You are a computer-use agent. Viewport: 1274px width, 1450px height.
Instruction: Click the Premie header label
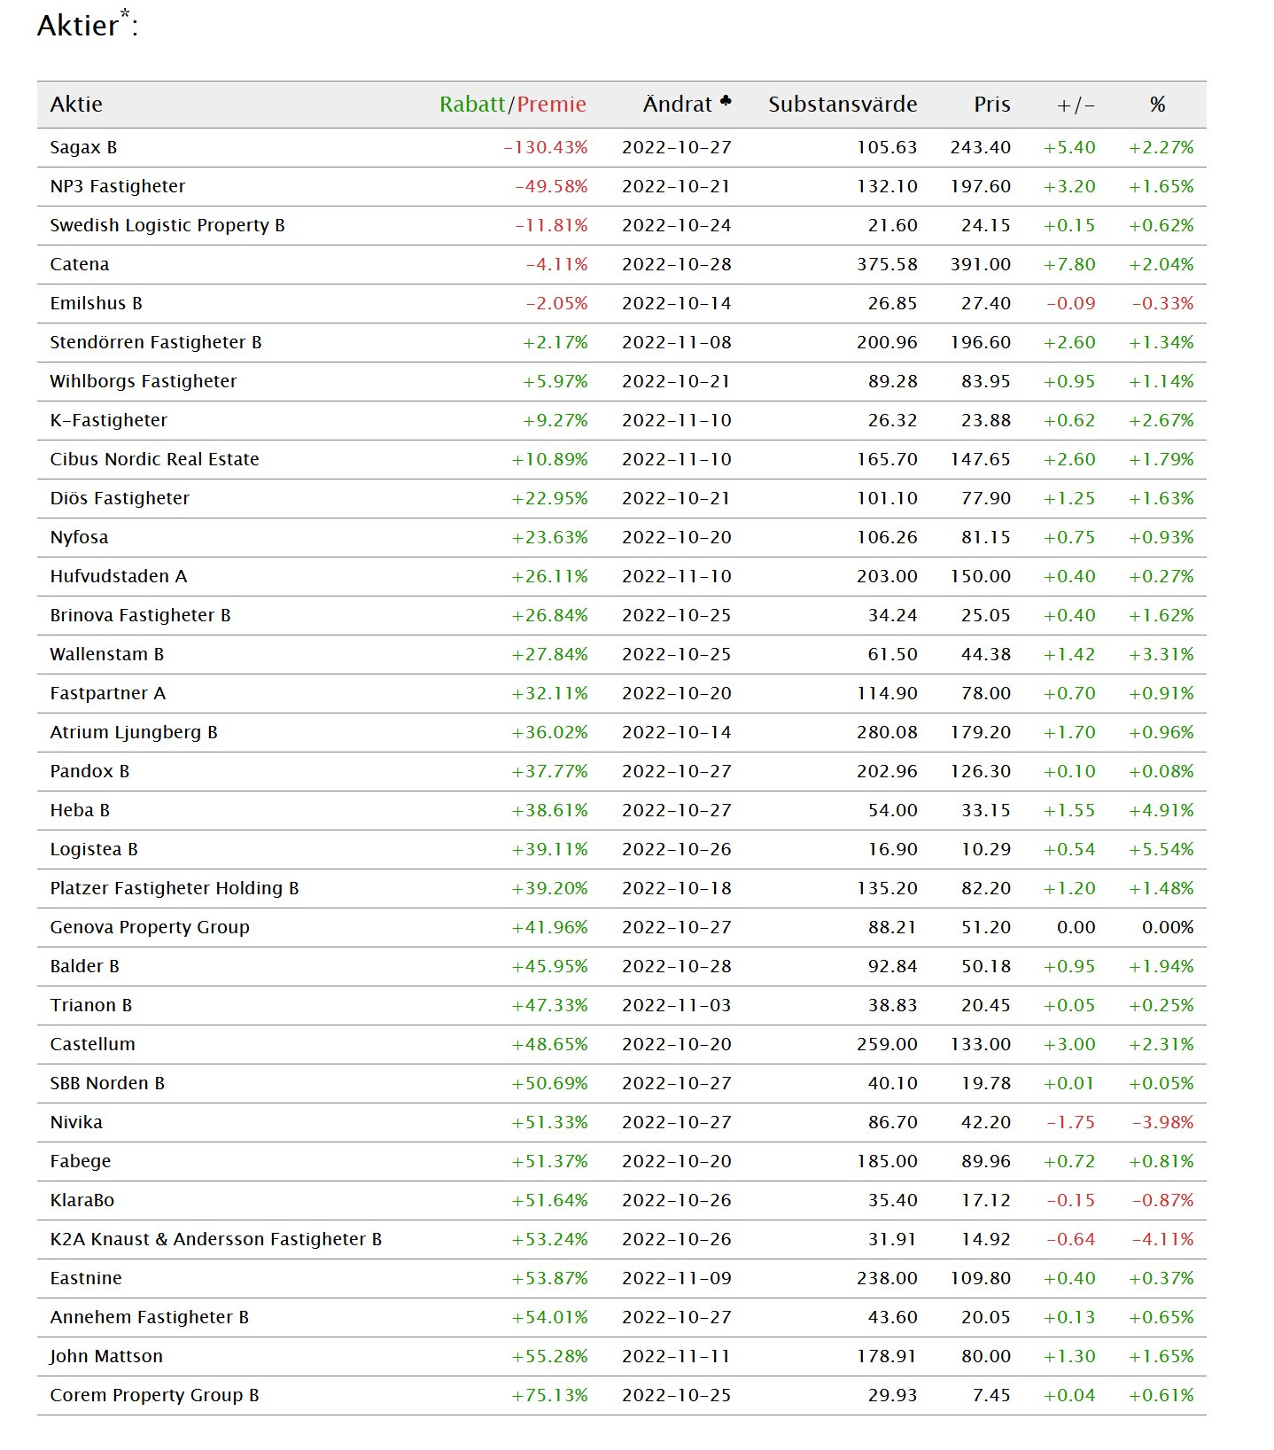click(551, 105)
